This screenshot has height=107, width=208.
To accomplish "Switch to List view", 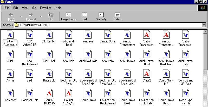I will click(x=85, y=16).
